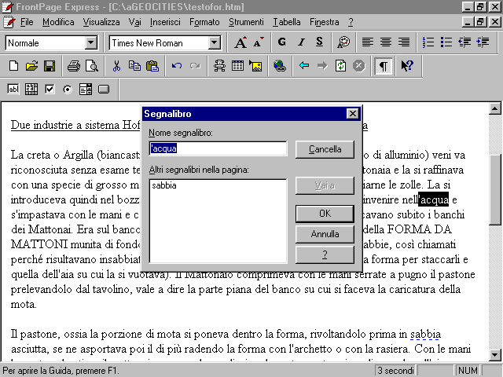Screen dimensions: 503x377
Task: Insert a check box form field
Action: (50, 90)
